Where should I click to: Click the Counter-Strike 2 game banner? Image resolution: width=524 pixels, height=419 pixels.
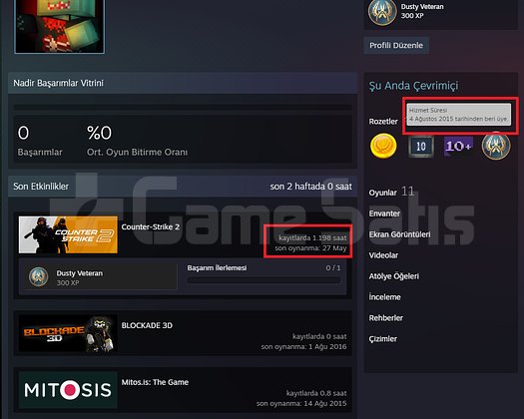pos(68,234)
